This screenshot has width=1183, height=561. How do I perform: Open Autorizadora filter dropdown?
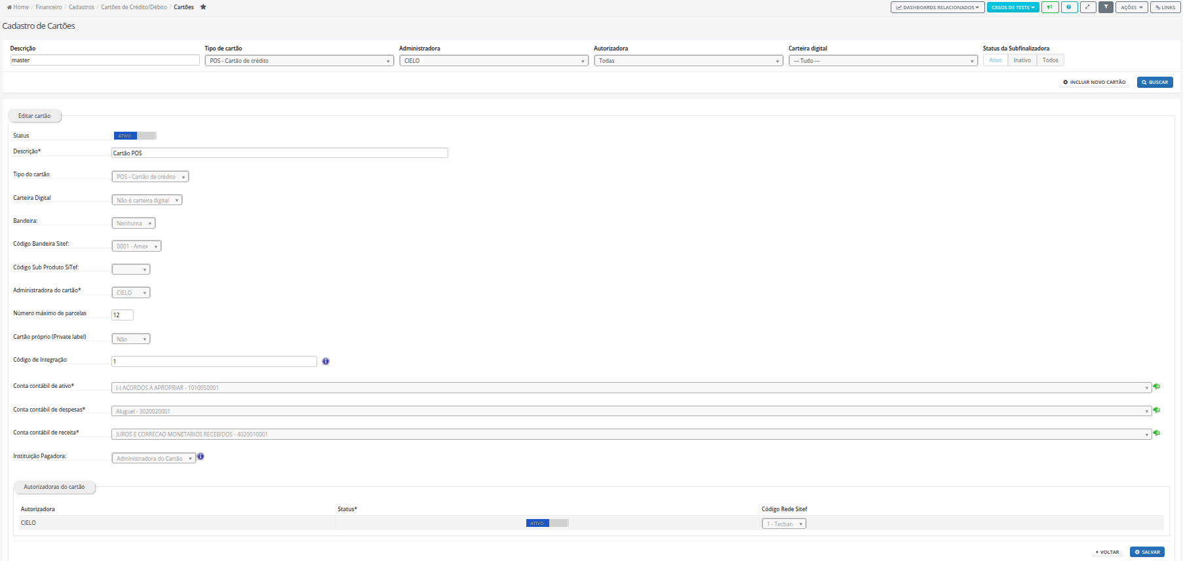point(689,61)
